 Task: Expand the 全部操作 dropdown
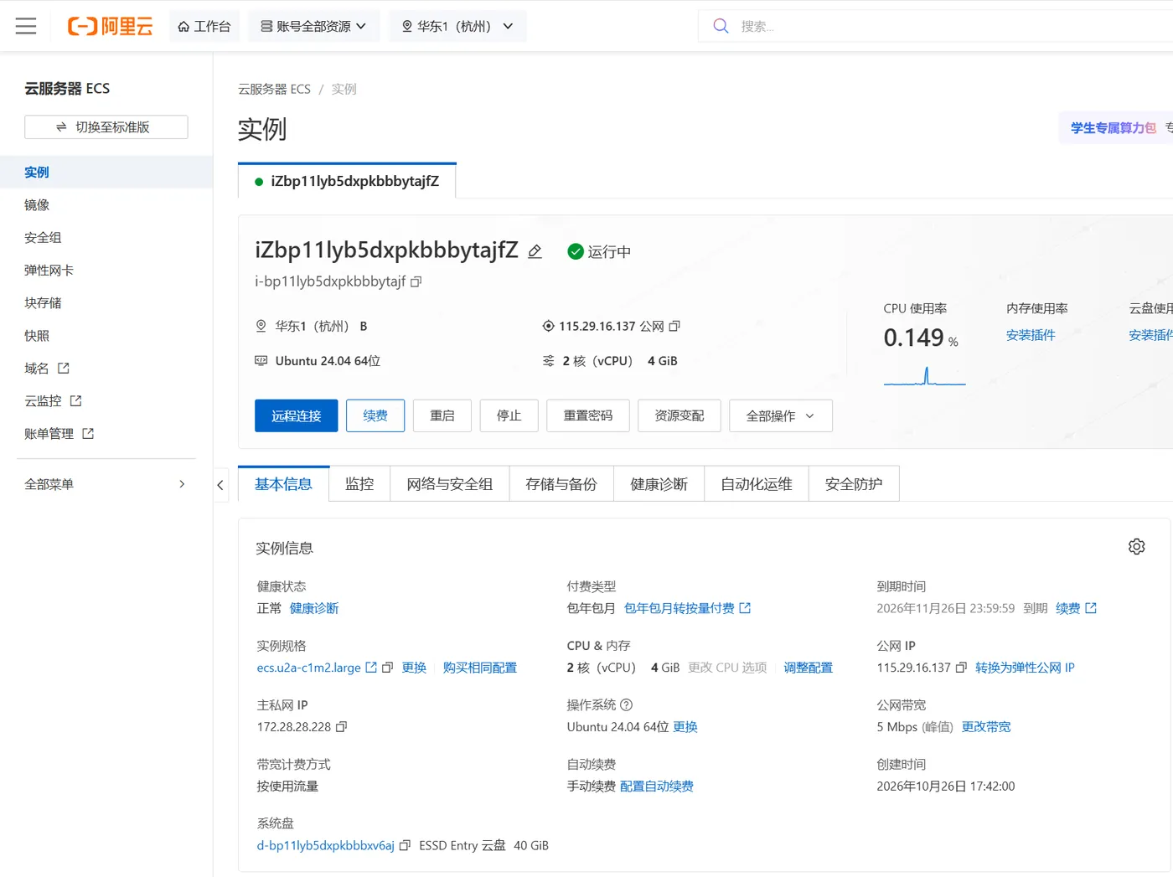781,415
